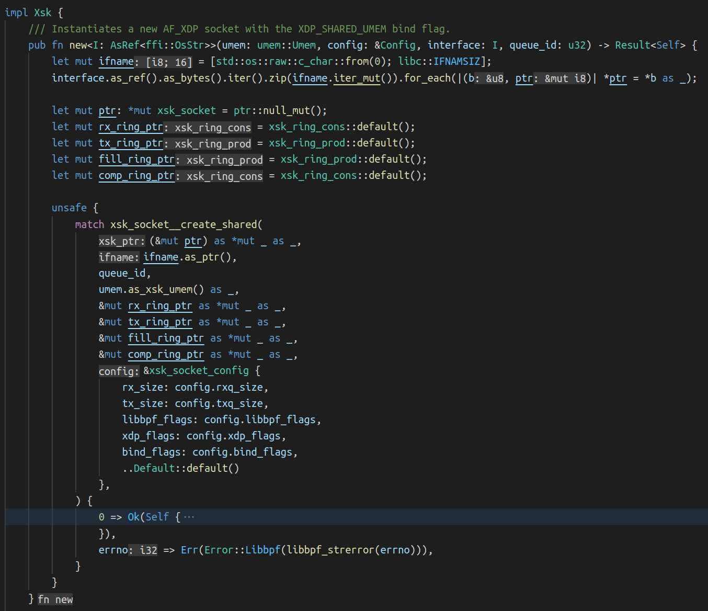Click the 'i32' inlay hint after errno

(x=149, y=550)
